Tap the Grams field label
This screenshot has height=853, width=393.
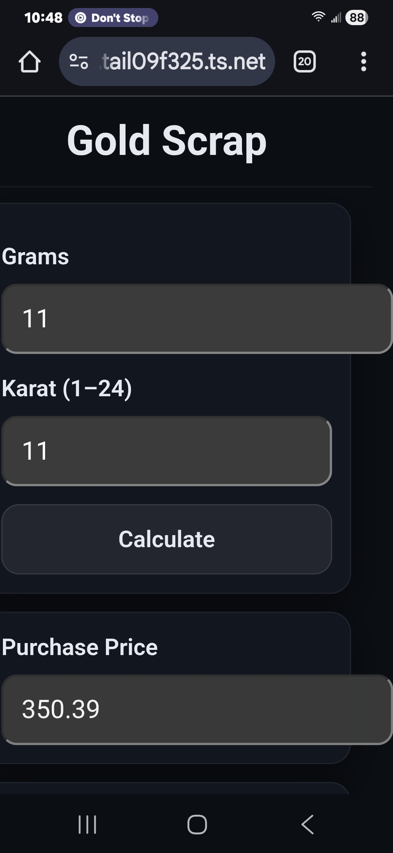point(35,257)
